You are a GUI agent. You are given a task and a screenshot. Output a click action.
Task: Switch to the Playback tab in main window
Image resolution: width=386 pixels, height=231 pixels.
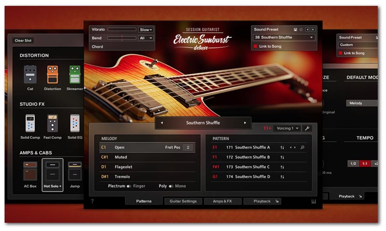click(x=262, y=201)
